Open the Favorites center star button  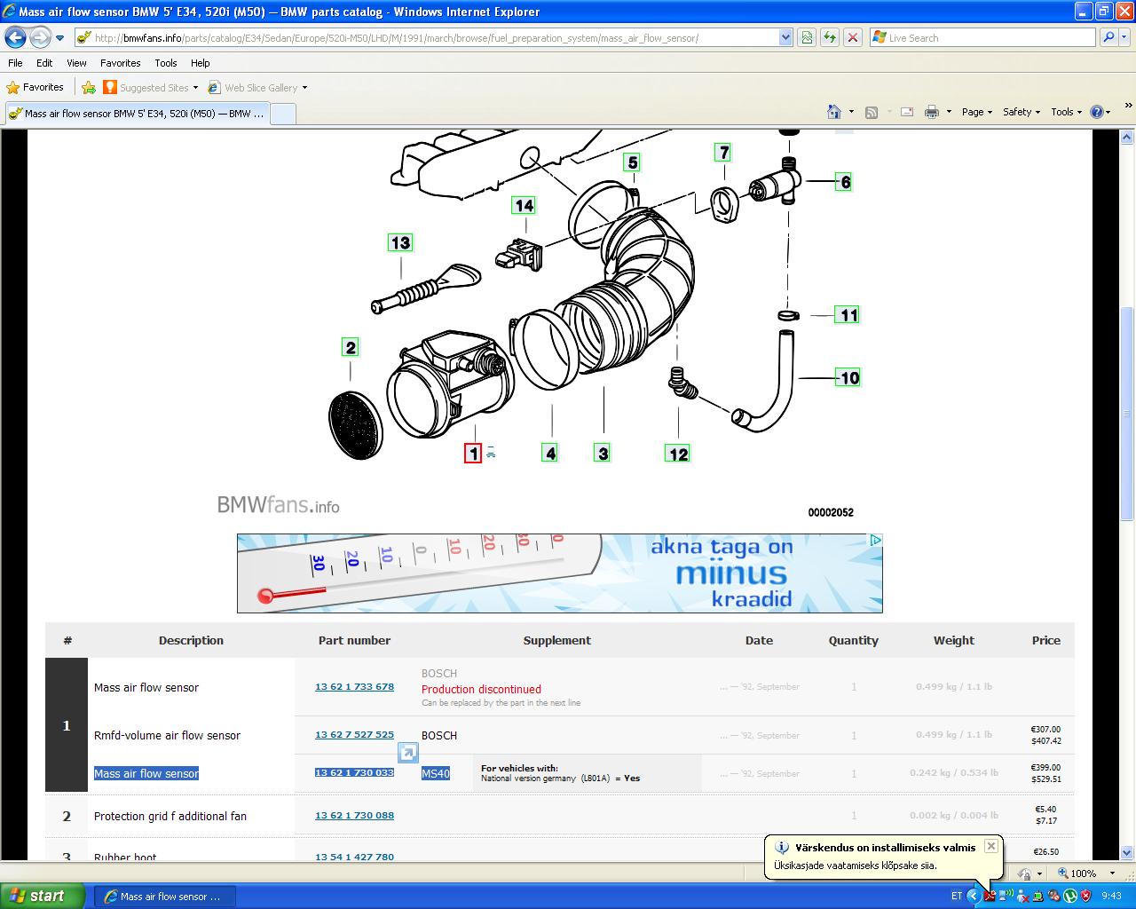(35, 87)
